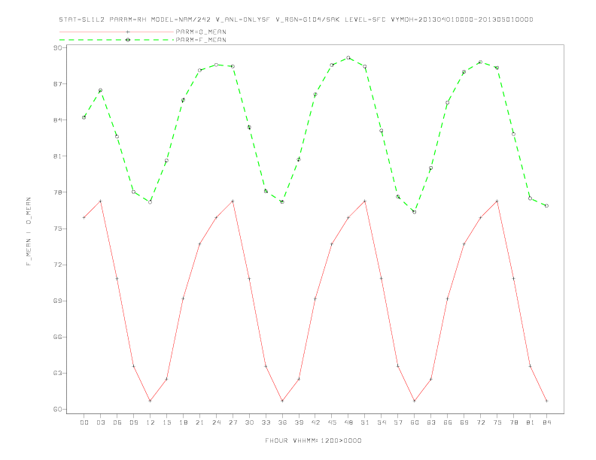The image size is (596, 460).
Task: Click the x-axis tick label 66
Action: coord(448,422)
